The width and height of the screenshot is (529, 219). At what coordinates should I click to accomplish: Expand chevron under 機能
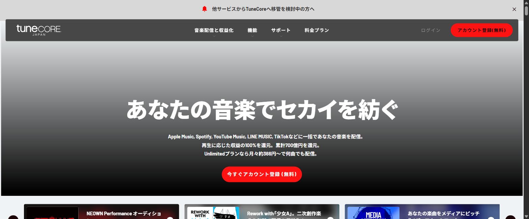[x=252, y=36]
